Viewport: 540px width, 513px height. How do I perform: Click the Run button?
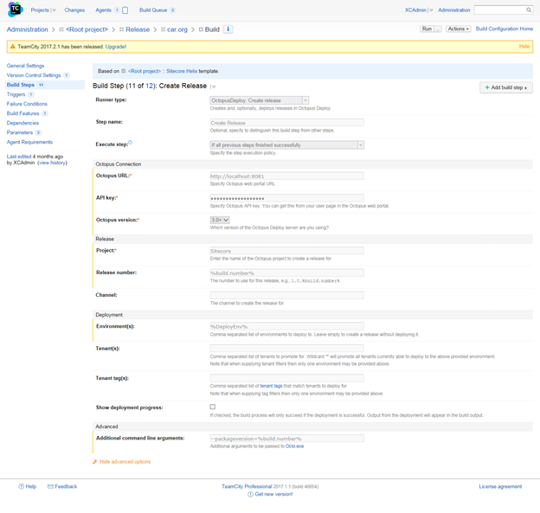click(427, 29)
